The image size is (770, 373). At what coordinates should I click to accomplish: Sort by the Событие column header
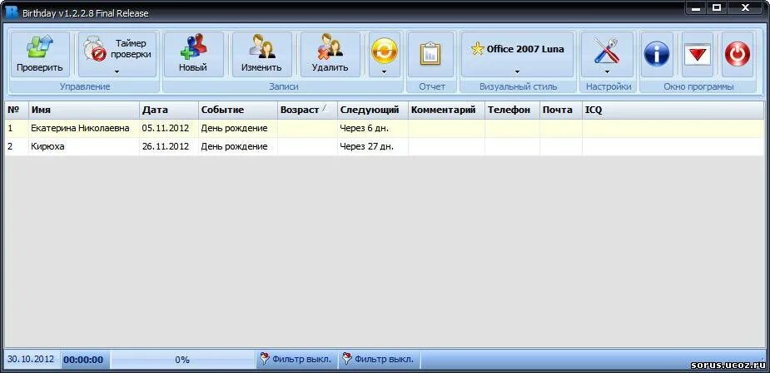click(238, 110)
